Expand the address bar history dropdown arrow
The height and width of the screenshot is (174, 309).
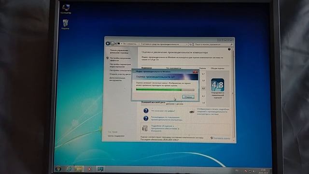(x=187, y=44)
